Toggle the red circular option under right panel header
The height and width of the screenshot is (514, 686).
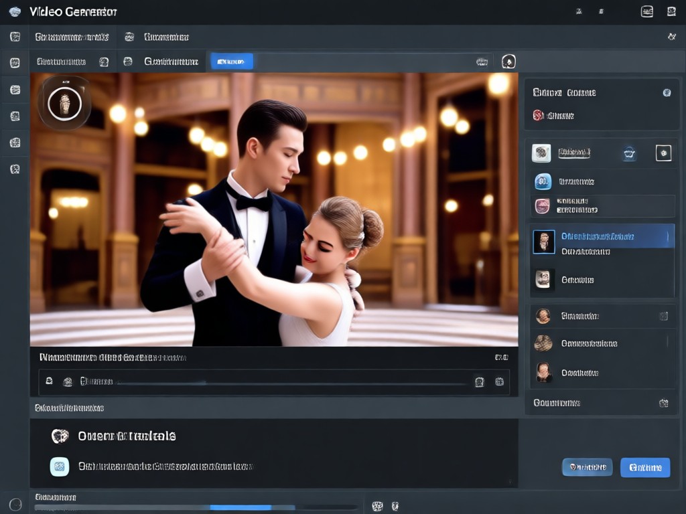(538, 115)
